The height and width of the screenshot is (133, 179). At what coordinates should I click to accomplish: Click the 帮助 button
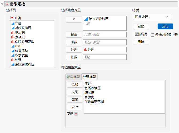click(141, 26)
